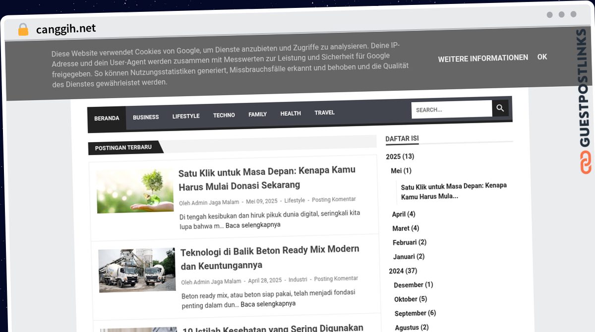Open Weitere Informationen cookie link
This screenshot has height=332, width=595.
pyautogui.click(x=483, y=58)
